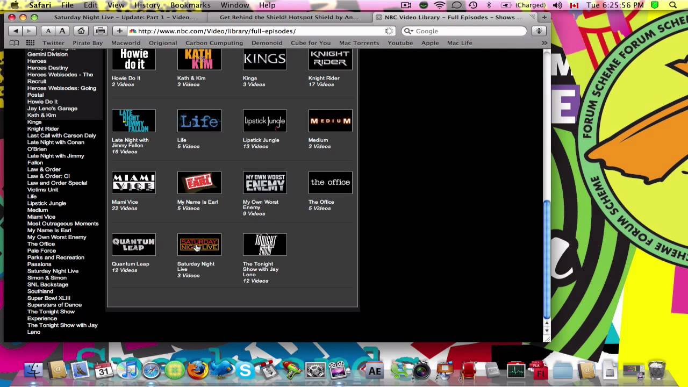Screen dimensions: 688x387
Task: Open the Window menu
Action: tap(235, 5)
